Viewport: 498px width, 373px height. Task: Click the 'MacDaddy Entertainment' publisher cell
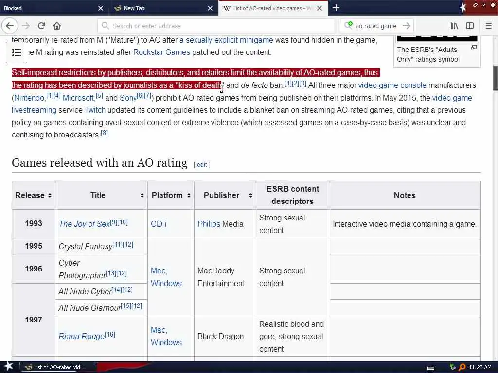pos(225,277)
